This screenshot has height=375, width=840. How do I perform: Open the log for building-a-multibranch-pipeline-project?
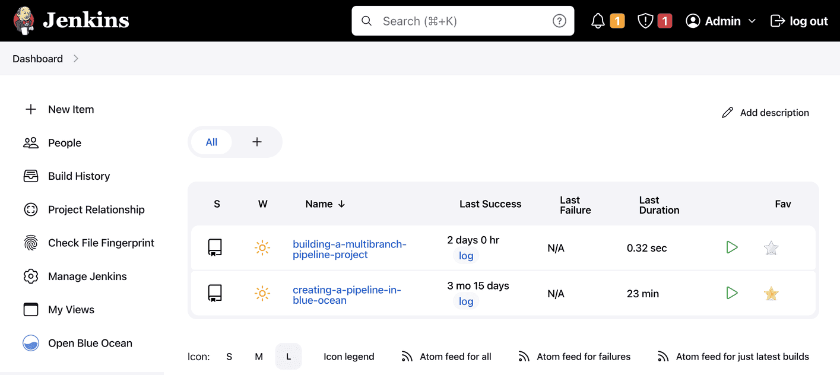click(x=465, y=255)
